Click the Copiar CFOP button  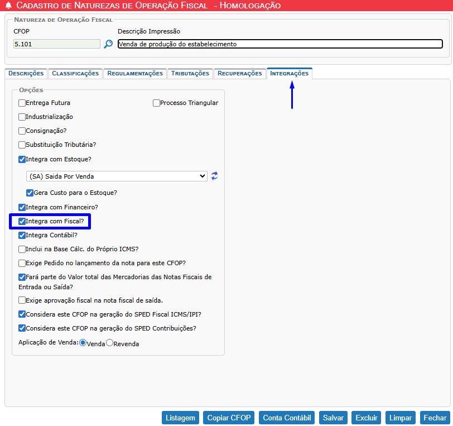click(228, 418)
